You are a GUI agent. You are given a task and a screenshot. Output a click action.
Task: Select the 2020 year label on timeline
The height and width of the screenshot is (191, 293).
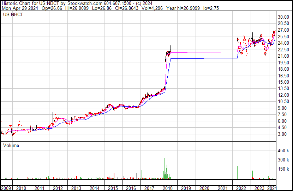(204, 188)
